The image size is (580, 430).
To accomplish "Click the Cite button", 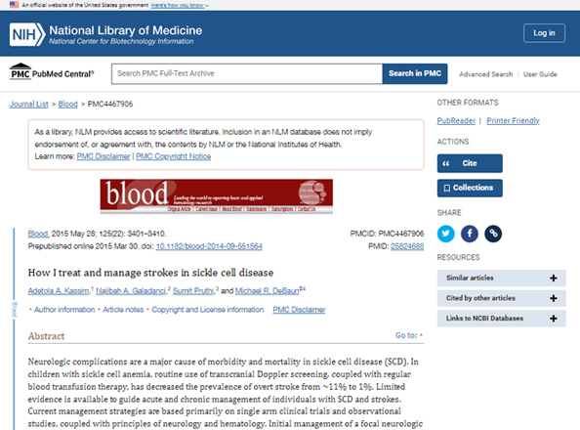I will 470,163.
